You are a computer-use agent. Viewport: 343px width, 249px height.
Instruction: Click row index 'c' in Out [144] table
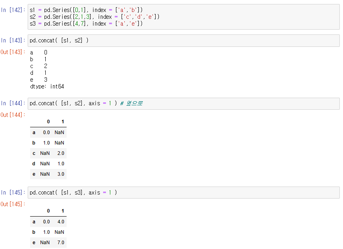34,153
